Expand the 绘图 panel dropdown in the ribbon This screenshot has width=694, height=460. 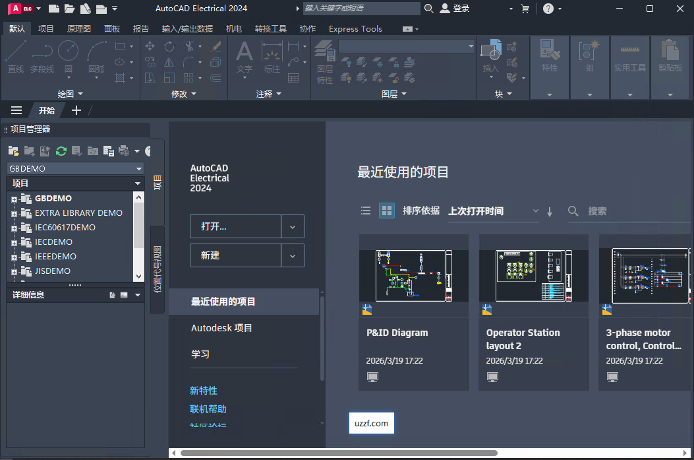pos(80,93)
